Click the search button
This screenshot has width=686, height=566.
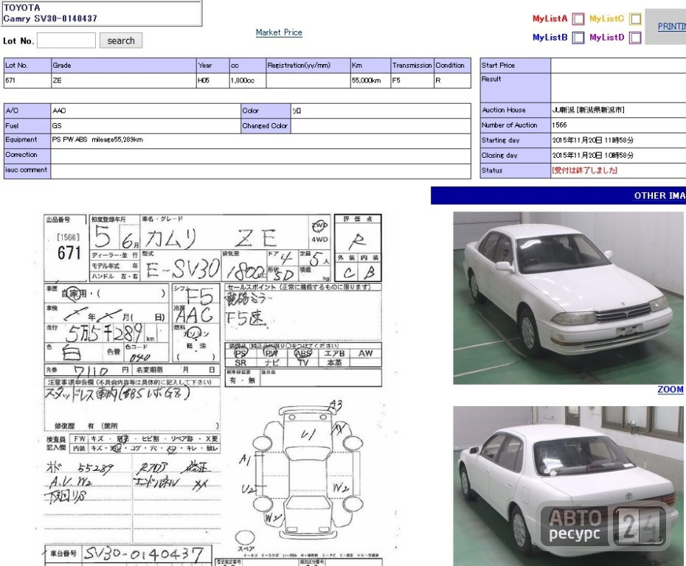[x=121, y=41]
